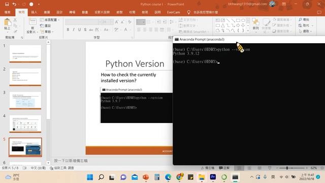Click the text highlight color pen

pyautogui.click(x=116, y=30)
